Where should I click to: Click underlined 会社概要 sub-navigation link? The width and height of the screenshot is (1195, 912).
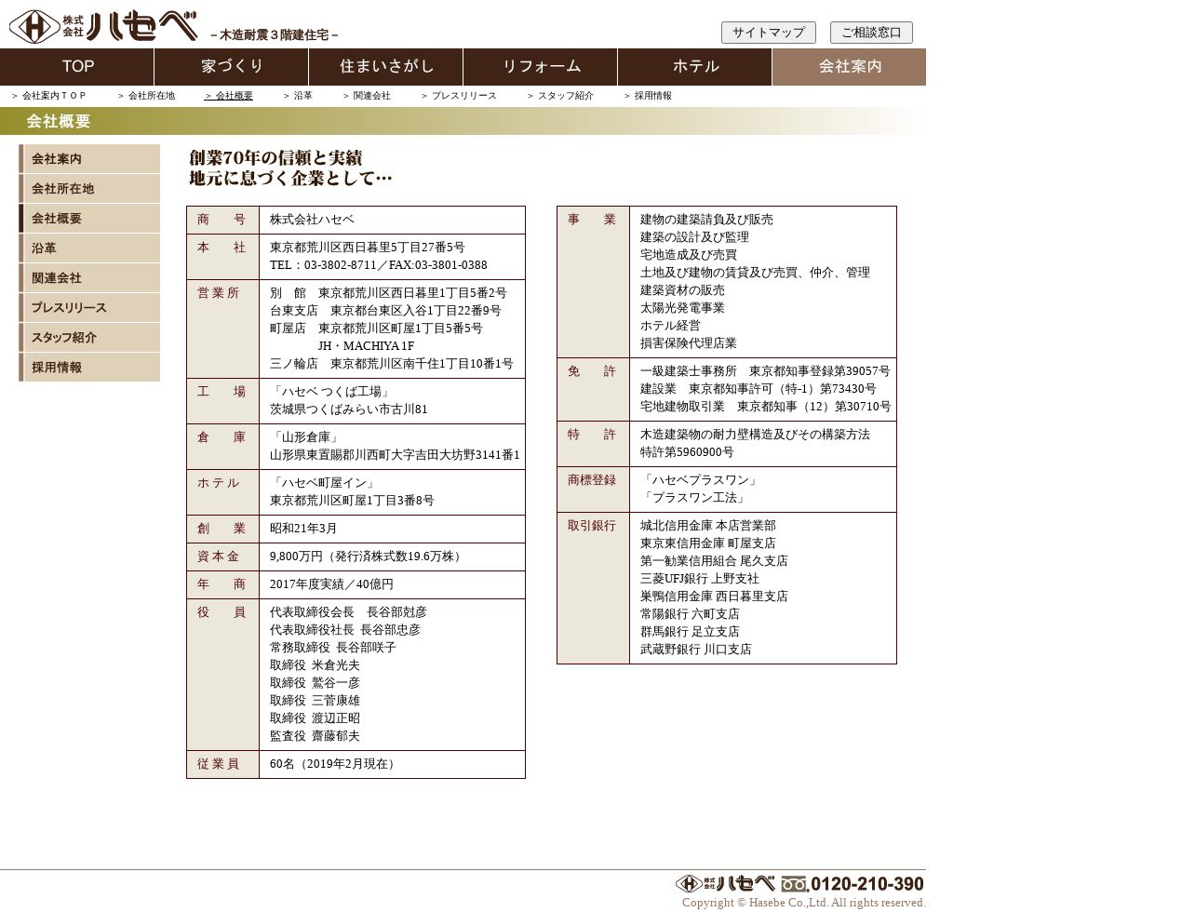click(229, 96)
